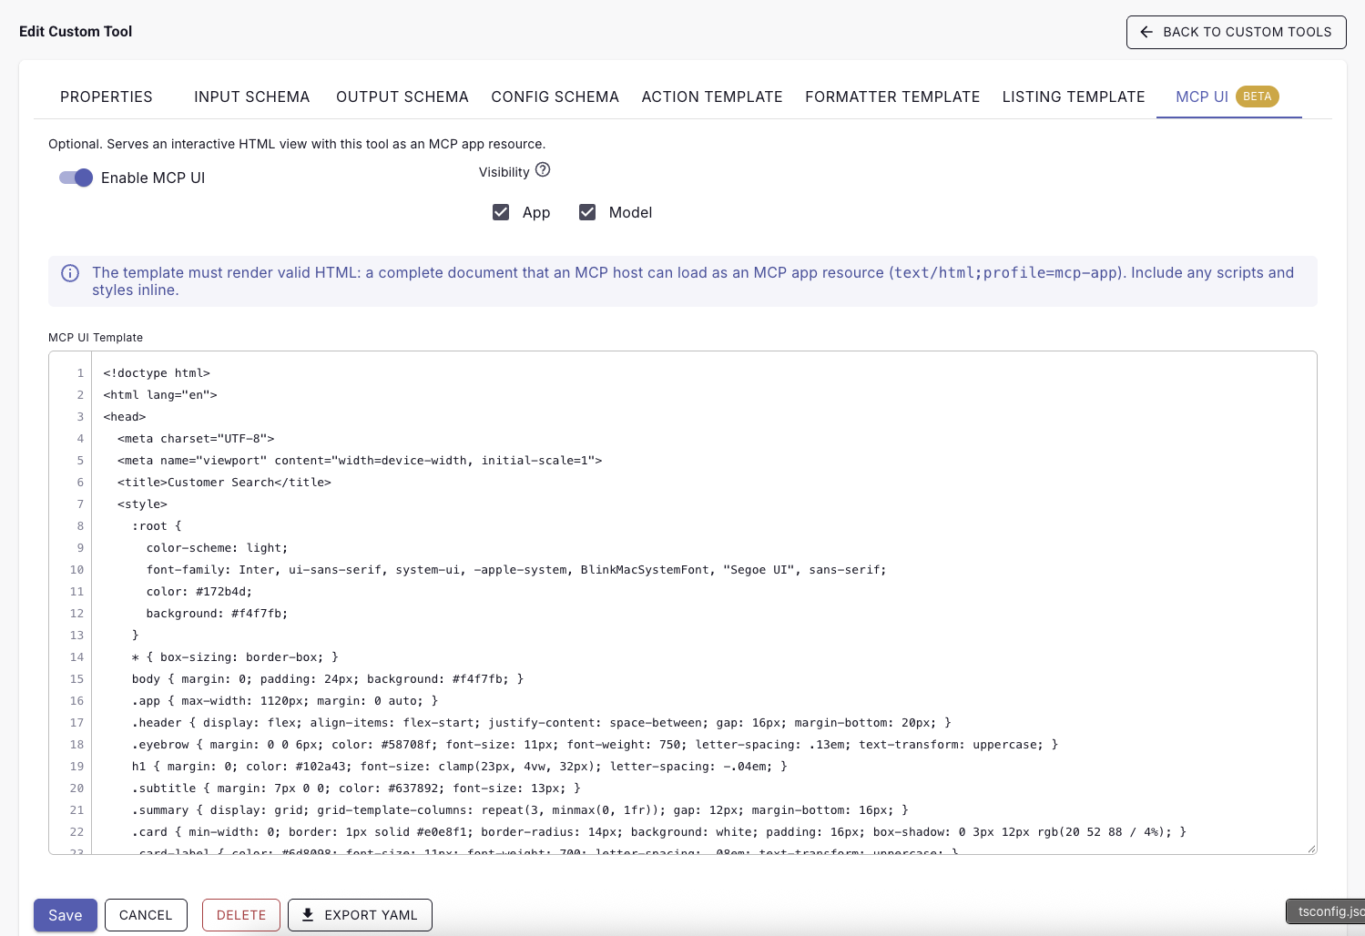Go to the Output Schema tab
This screenshot has height=936, width=1365.
click(x=402, y=97)
